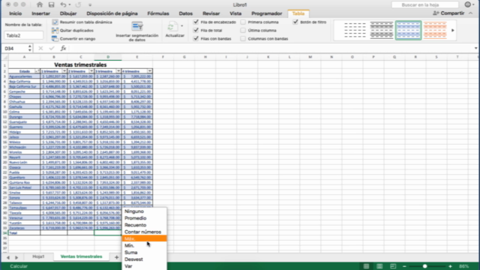This screenshot has height=270, width=480.
Task: Click the Redo arrow icon
Action: click(x=78, y=4)
